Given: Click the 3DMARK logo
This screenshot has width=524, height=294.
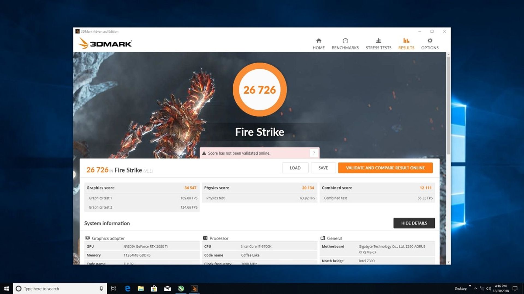Looking at the screenshot, I should tap(105, 43).
